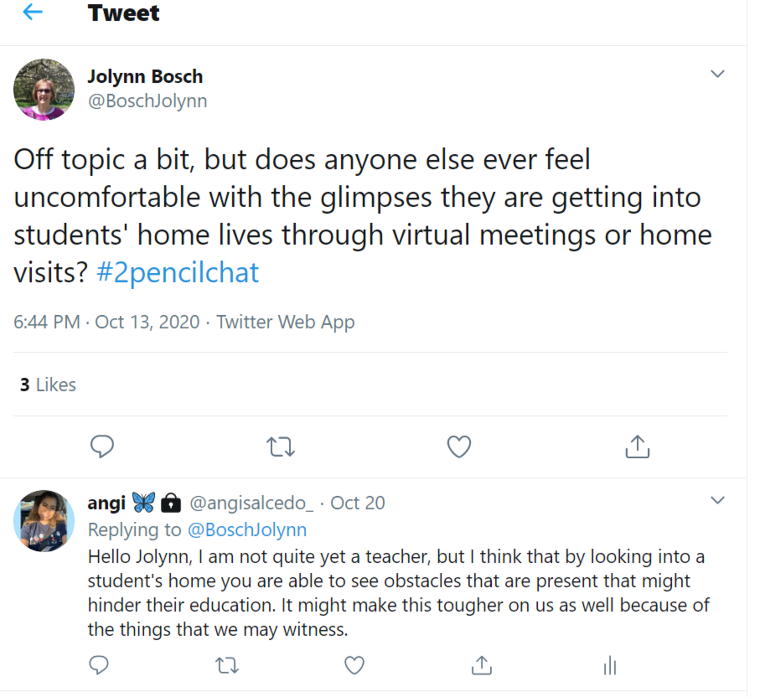This screenshot has width=760, height=697.
Task: Open Jolynn Bosch's profile picture
Action: click(44, 90)
